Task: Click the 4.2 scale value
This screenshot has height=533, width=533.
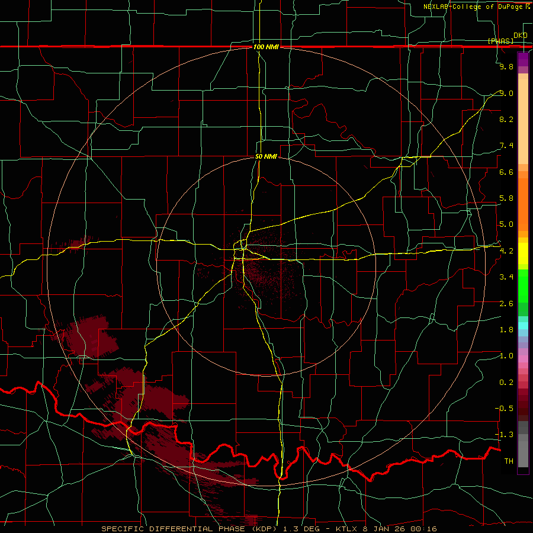Action: [x=506, y=251]
